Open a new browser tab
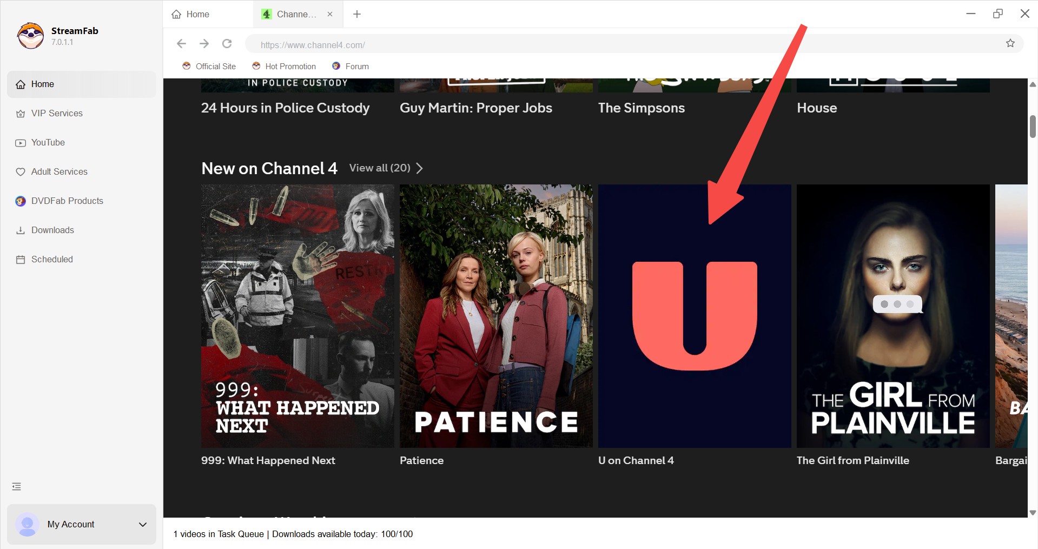 (356, 14)
